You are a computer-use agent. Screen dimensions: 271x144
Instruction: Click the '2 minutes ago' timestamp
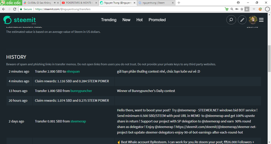(x=19, y=71)
